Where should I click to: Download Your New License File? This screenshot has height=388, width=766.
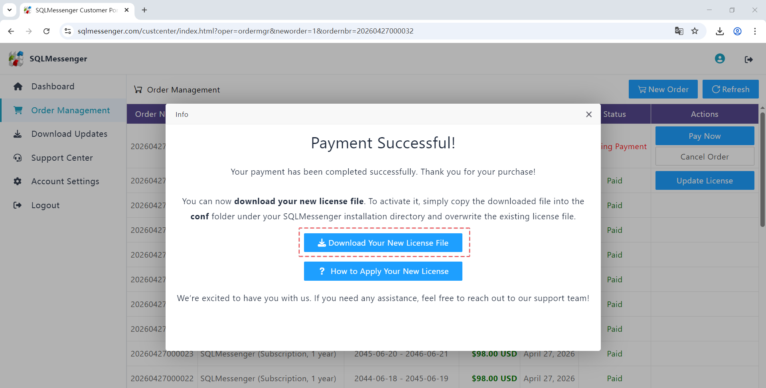[383, 242]
